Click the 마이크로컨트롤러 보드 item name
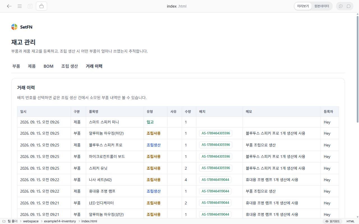359x224 pixels. point(107,157)
